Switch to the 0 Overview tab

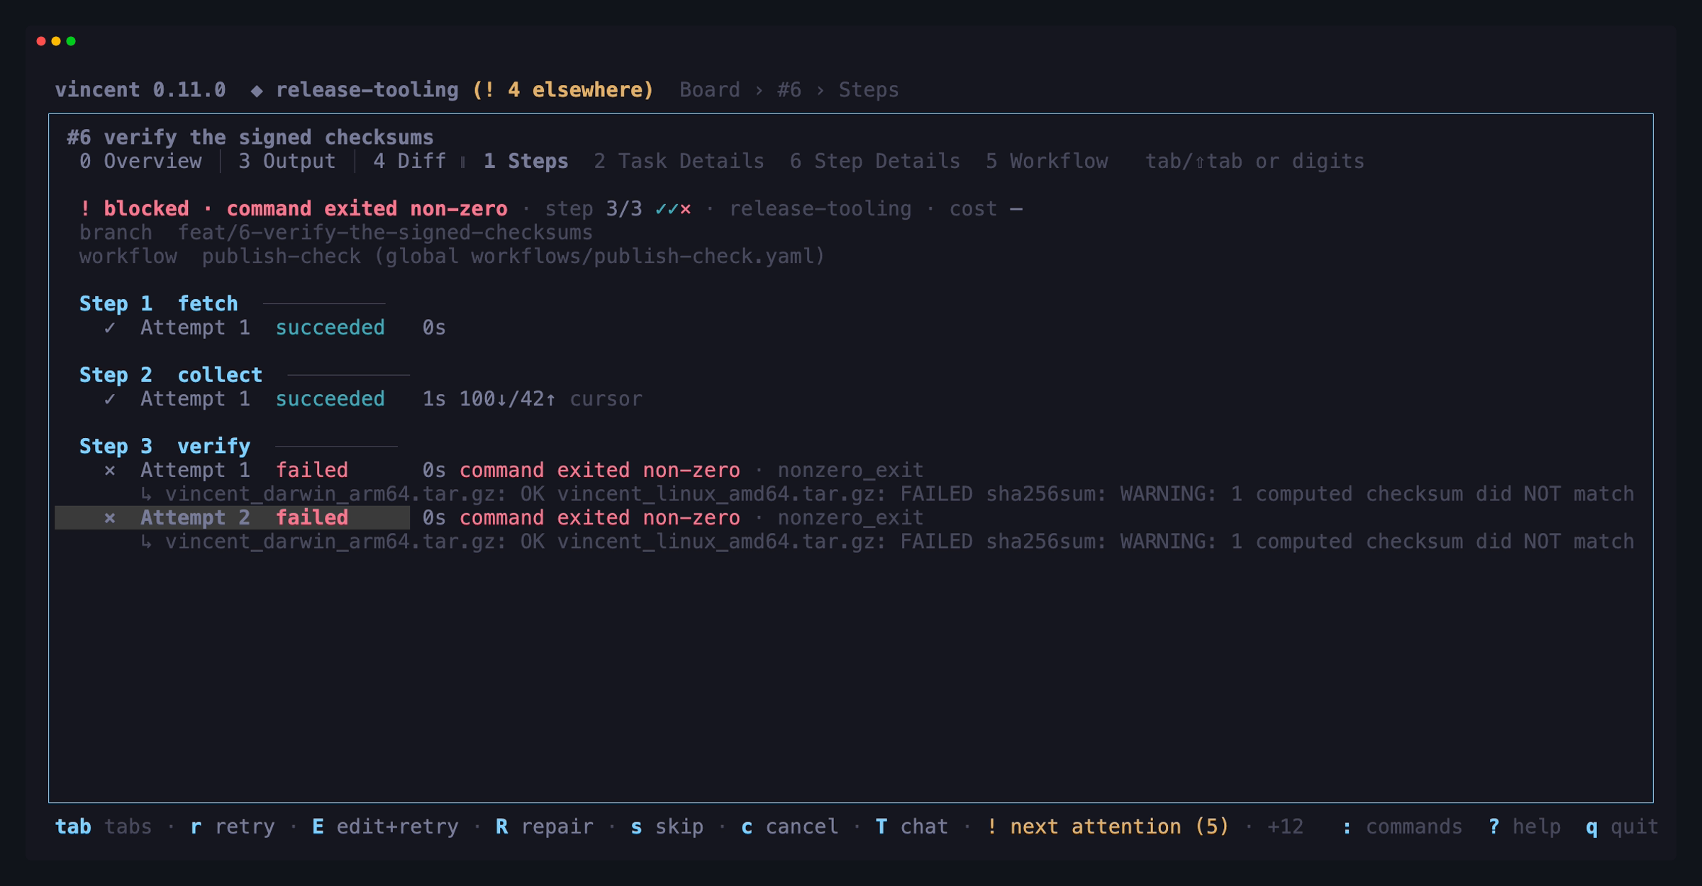pos(140,162)
